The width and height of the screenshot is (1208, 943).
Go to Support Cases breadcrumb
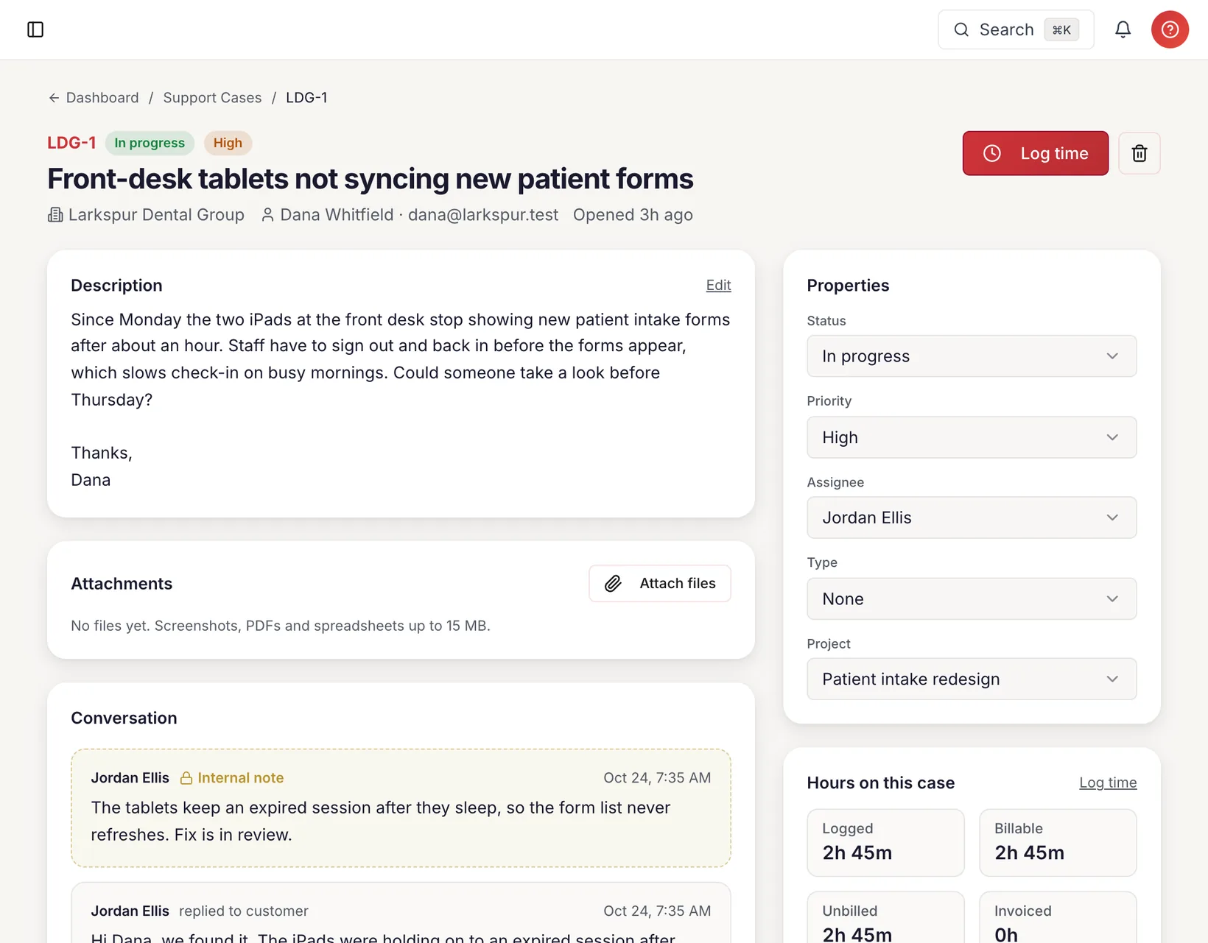point(212,98)
